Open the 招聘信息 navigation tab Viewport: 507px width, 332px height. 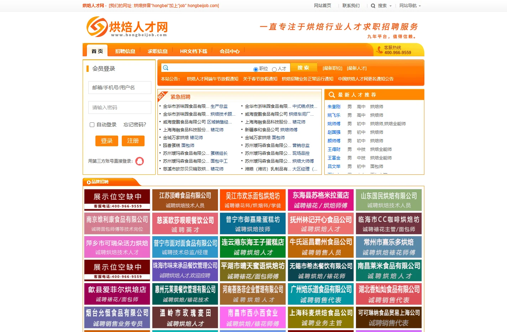(125, 51)
